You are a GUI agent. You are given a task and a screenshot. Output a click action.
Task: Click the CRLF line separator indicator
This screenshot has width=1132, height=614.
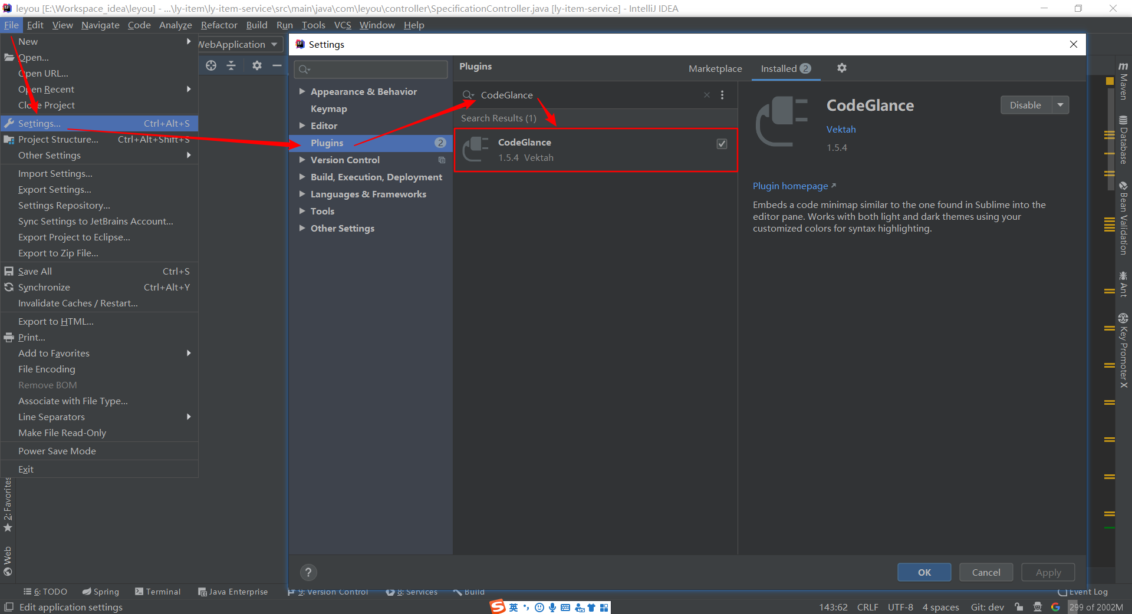[867, 607]
